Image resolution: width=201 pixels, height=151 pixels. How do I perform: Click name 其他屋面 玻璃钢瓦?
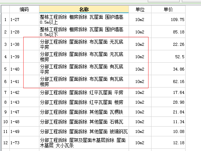pos(84,131)
